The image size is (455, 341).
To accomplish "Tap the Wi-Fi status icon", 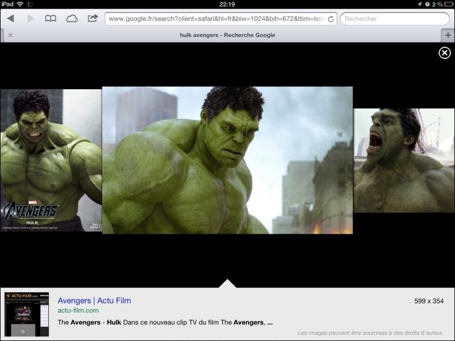I will (20, 4).
